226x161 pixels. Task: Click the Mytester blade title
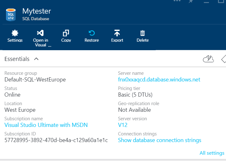pos(37,11)
